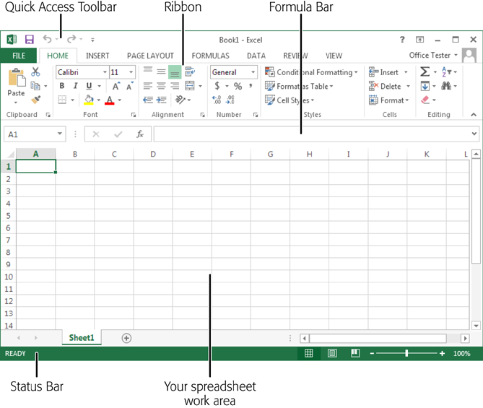Click the Cut scissors icon
This screenshot has width=483, height=408.
pyautogui.click(x=35, y=71)
